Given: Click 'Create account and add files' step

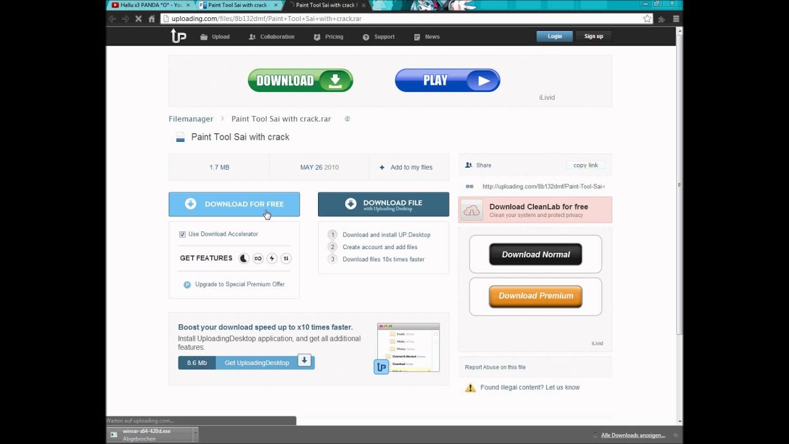Looking at the screenshot, I should (x=380, y=247).
